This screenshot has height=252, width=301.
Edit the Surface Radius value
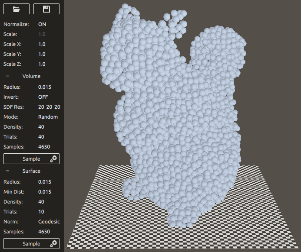(45, 182)
